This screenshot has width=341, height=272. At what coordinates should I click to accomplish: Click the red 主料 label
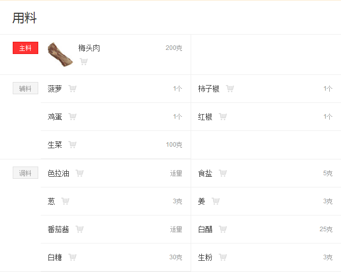(x=25, y=48)
